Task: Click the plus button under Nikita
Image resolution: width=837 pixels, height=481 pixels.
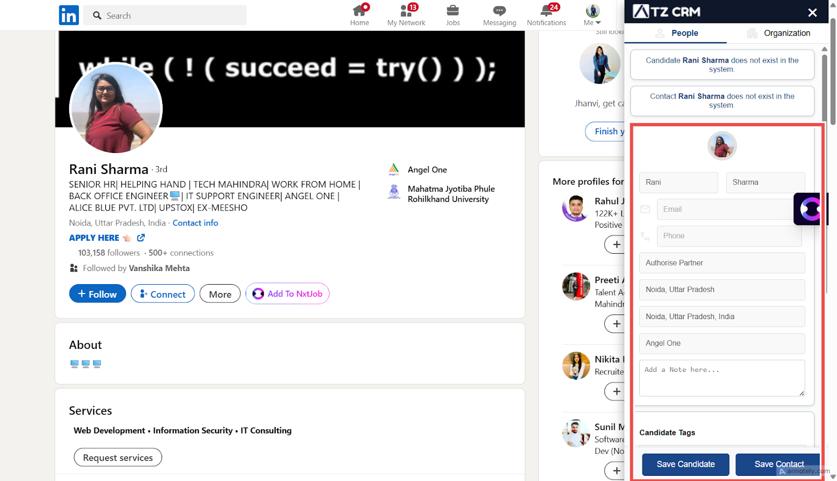Action: click(616, 391)
